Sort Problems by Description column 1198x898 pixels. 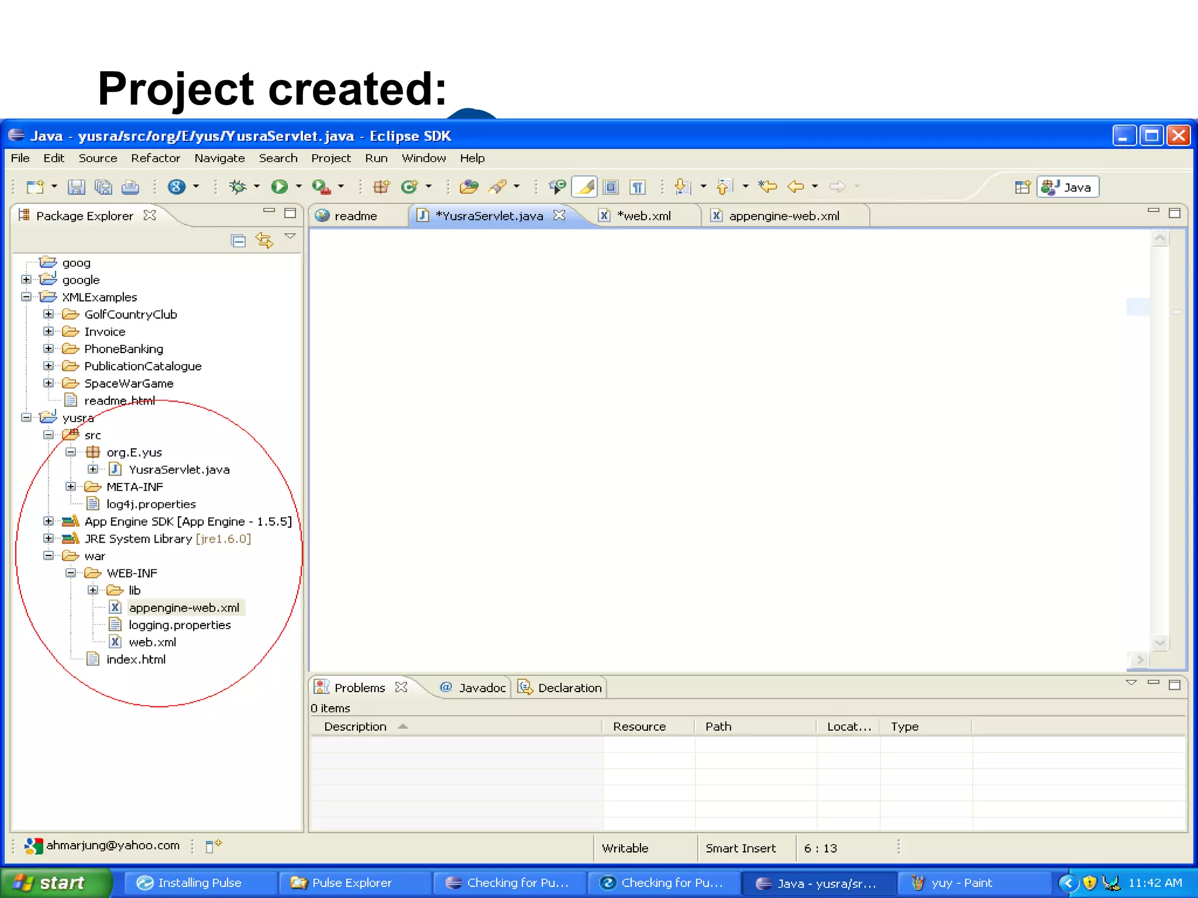(x=456, y=726)
